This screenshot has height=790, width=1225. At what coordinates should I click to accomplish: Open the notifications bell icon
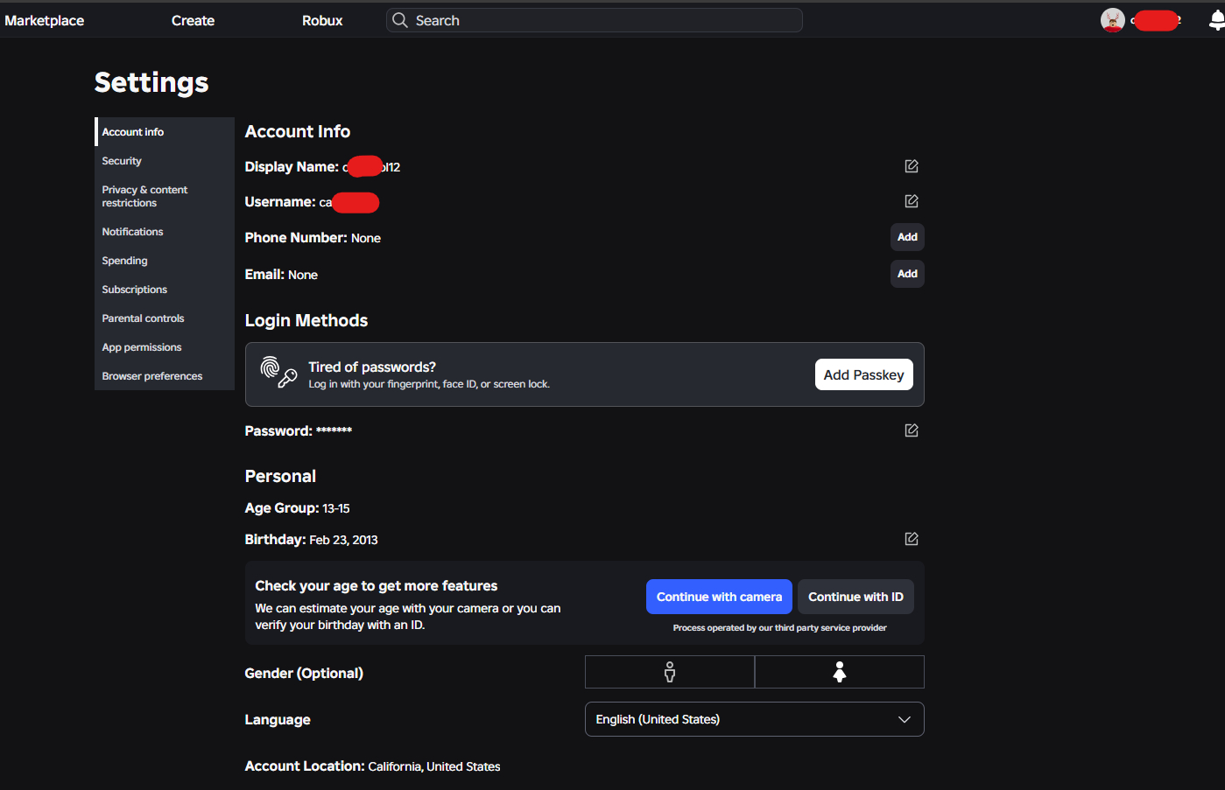point(1217,21)
